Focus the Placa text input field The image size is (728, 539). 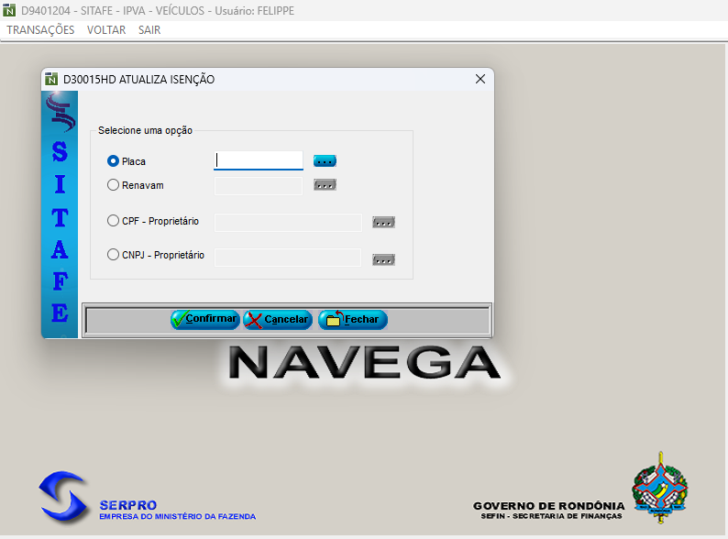[x=259, y=160]
